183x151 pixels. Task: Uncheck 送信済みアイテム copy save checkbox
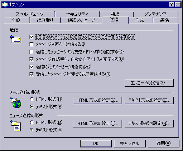point(32,37)
